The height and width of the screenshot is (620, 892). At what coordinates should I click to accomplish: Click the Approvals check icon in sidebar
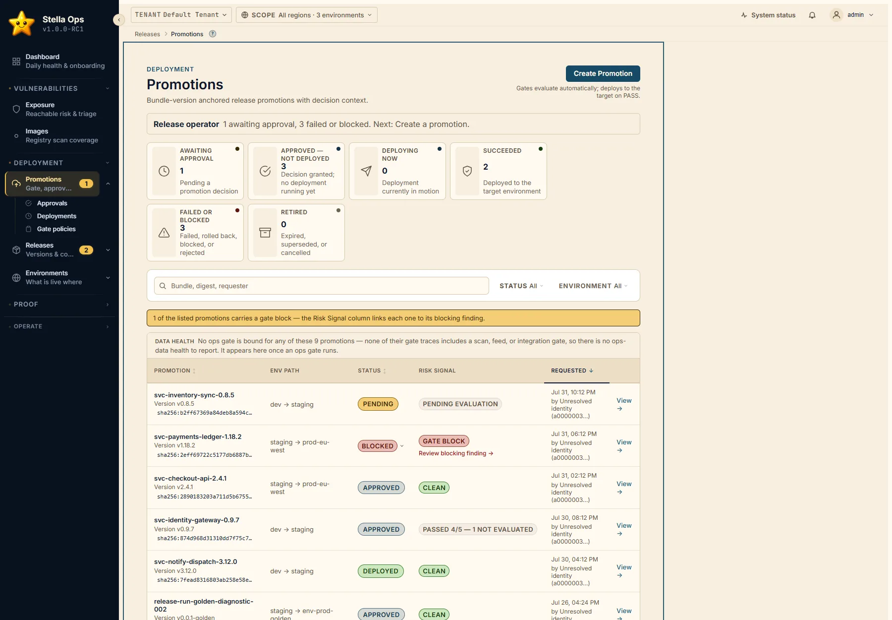pos(29,203)
